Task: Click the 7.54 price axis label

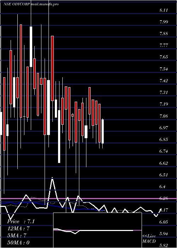Action: 164,69
